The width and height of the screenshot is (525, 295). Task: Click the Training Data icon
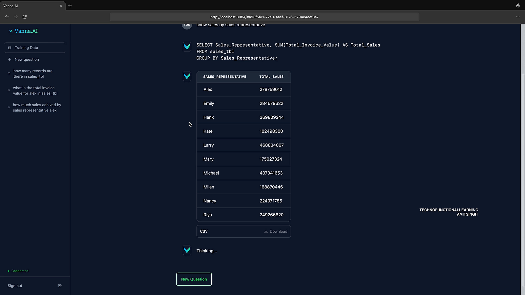(10, 48)
